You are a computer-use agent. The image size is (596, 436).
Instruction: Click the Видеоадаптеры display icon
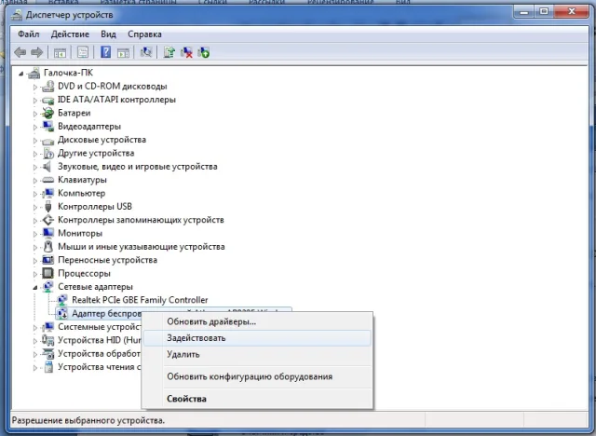tap(47, 126)
